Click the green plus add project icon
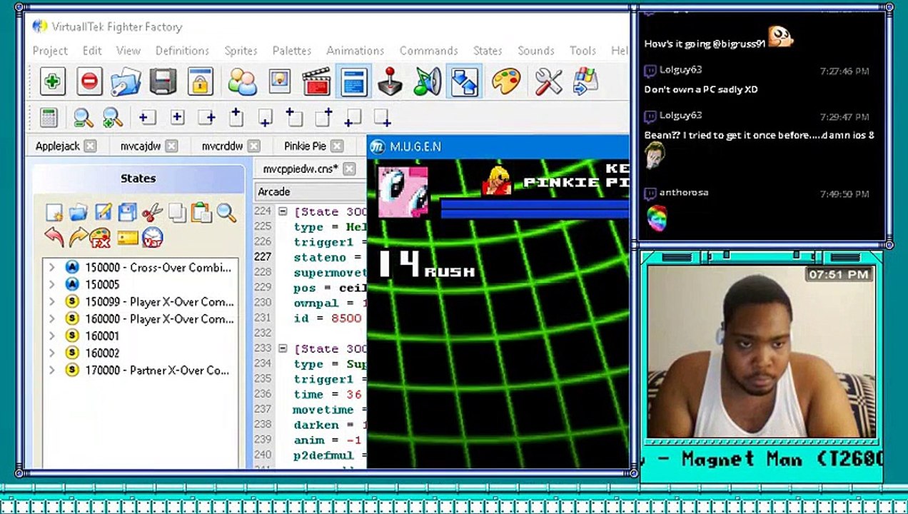This screenshot has width=908, height=514. (x=52, y=81)
